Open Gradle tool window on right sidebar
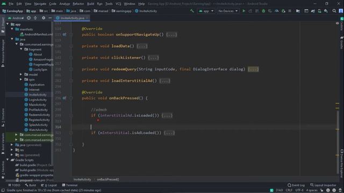Screen dimensions: 344x193 pyautogui.click(x=342, y=43)
